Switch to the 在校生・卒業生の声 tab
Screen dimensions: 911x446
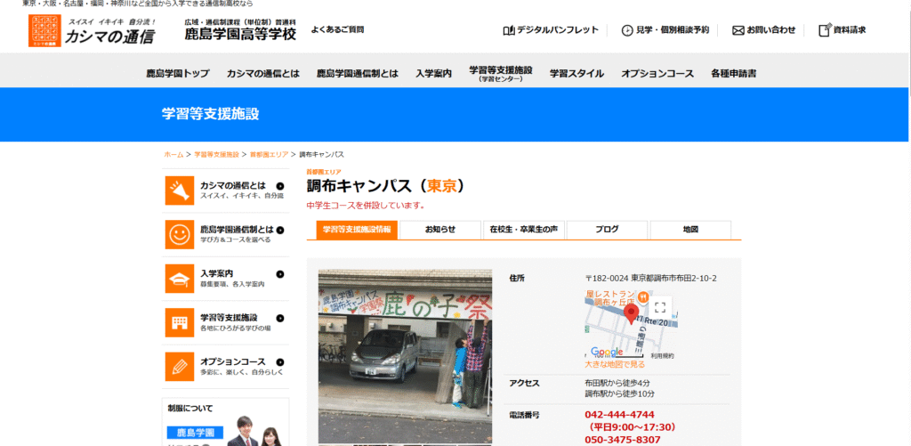pyautogui.click(x=524, y=230)
